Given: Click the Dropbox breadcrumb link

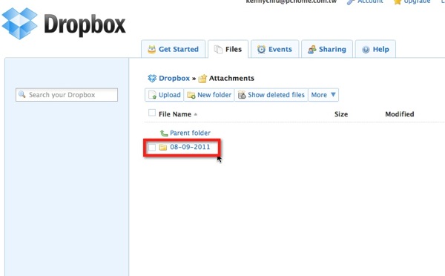Looking at the screenshot, I should click(174, 78).
